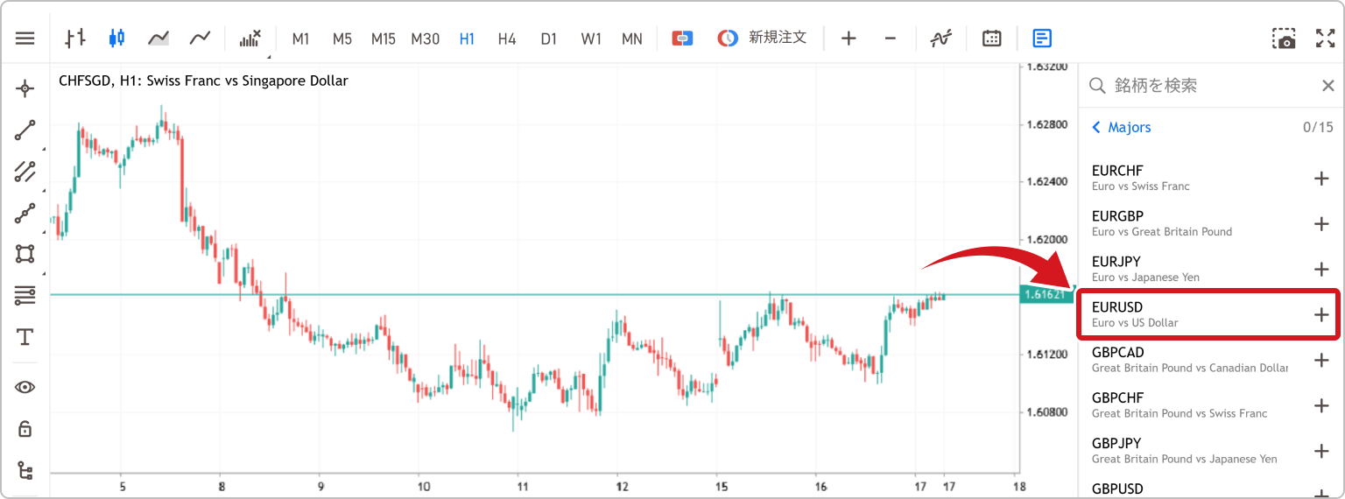
Task: Select the H1 timeframe
Action: click(467, 39)
